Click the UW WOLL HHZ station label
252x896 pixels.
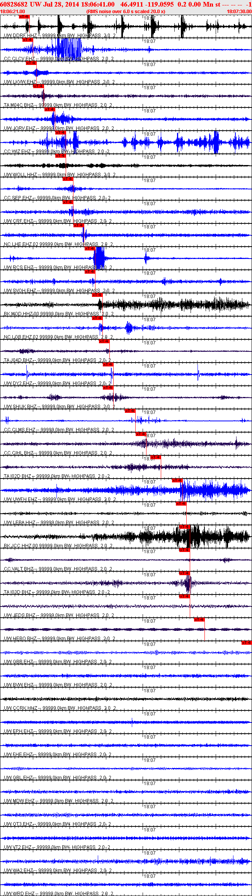20,175
